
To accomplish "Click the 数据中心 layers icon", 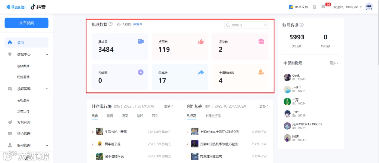I will pos(10,54).
